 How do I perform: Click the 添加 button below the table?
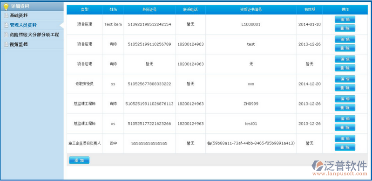click(x=79, y=160)
